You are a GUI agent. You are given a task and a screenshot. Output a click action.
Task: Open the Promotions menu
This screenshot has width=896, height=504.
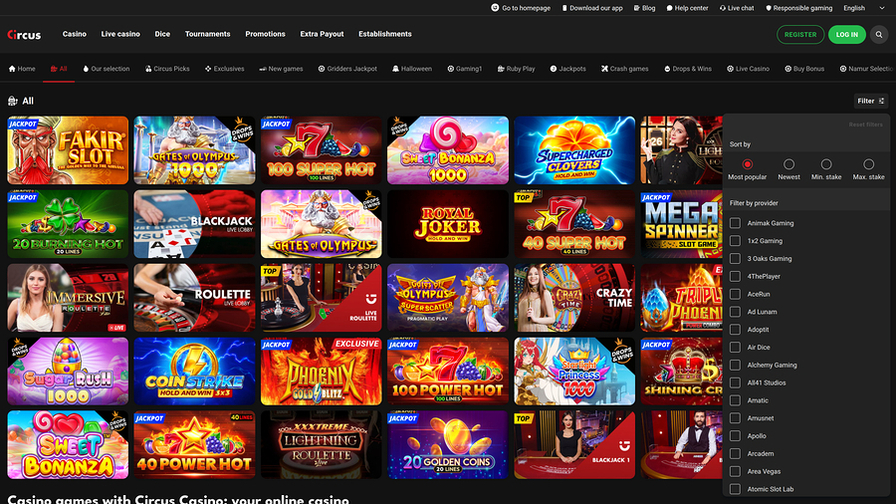pyautogui.click(x=265, y=34)
